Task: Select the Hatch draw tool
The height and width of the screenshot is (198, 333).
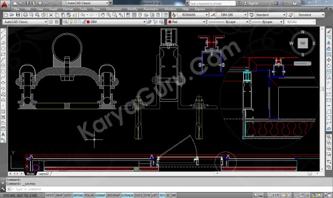Action: (3, 111)
